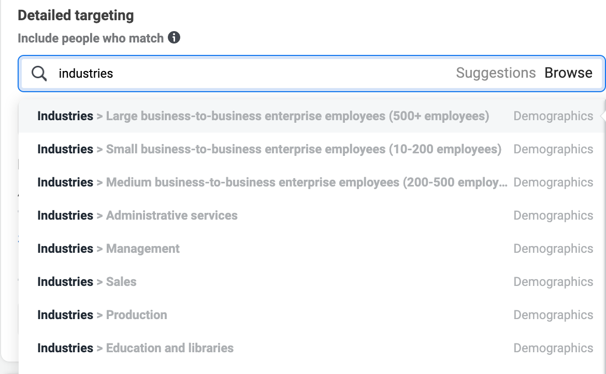Click the magnifying glass search icon

click(39, 74)
